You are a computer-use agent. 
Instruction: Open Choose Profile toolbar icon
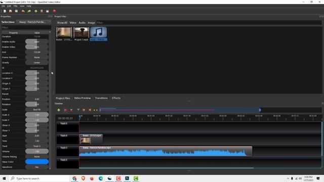pos(42,11)
